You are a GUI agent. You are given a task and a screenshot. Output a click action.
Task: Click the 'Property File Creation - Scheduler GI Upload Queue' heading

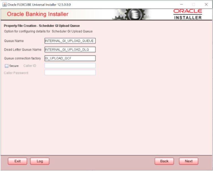pos(42,26)
